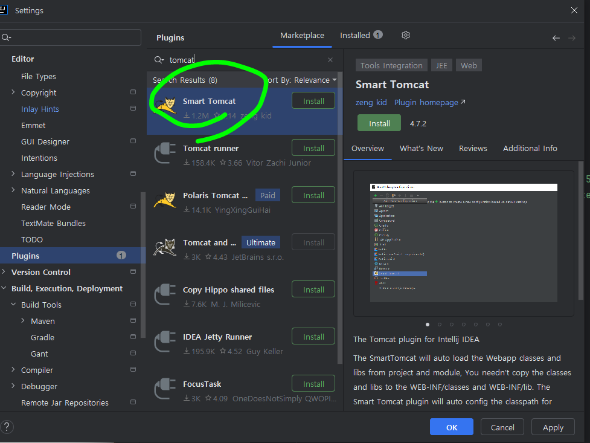Open the help question mark icon
This screenshot has width=590, height=443.
7,427
